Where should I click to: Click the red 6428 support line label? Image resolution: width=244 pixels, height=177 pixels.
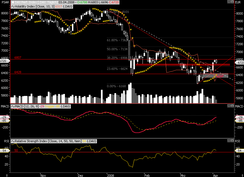(18, 72)
